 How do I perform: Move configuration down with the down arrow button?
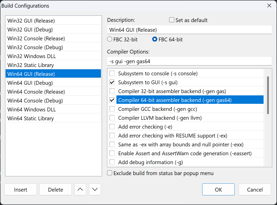(x=95, y=190)
